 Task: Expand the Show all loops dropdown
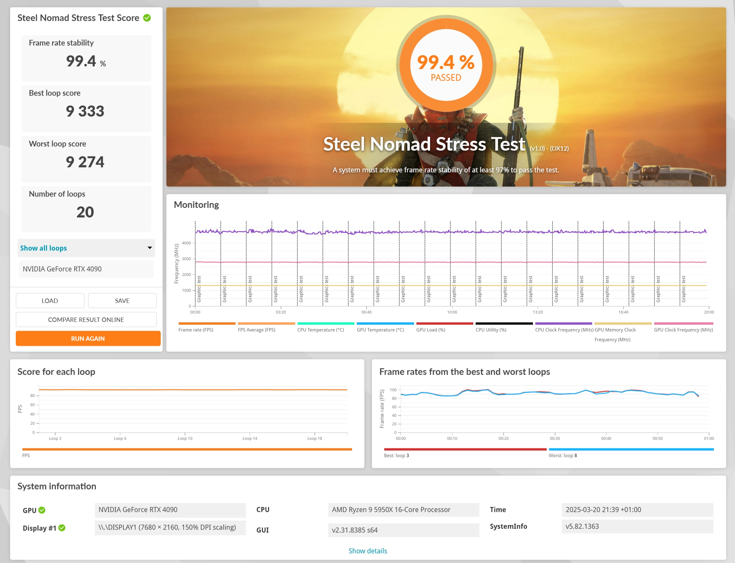(44, 248)
